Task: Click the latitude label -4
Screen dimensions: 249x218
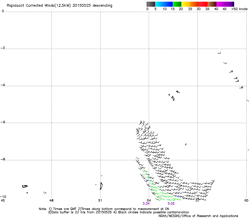Action: point(3,85)
